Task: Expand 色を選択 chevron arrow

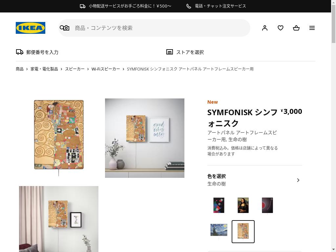Action: pos(298,180)
